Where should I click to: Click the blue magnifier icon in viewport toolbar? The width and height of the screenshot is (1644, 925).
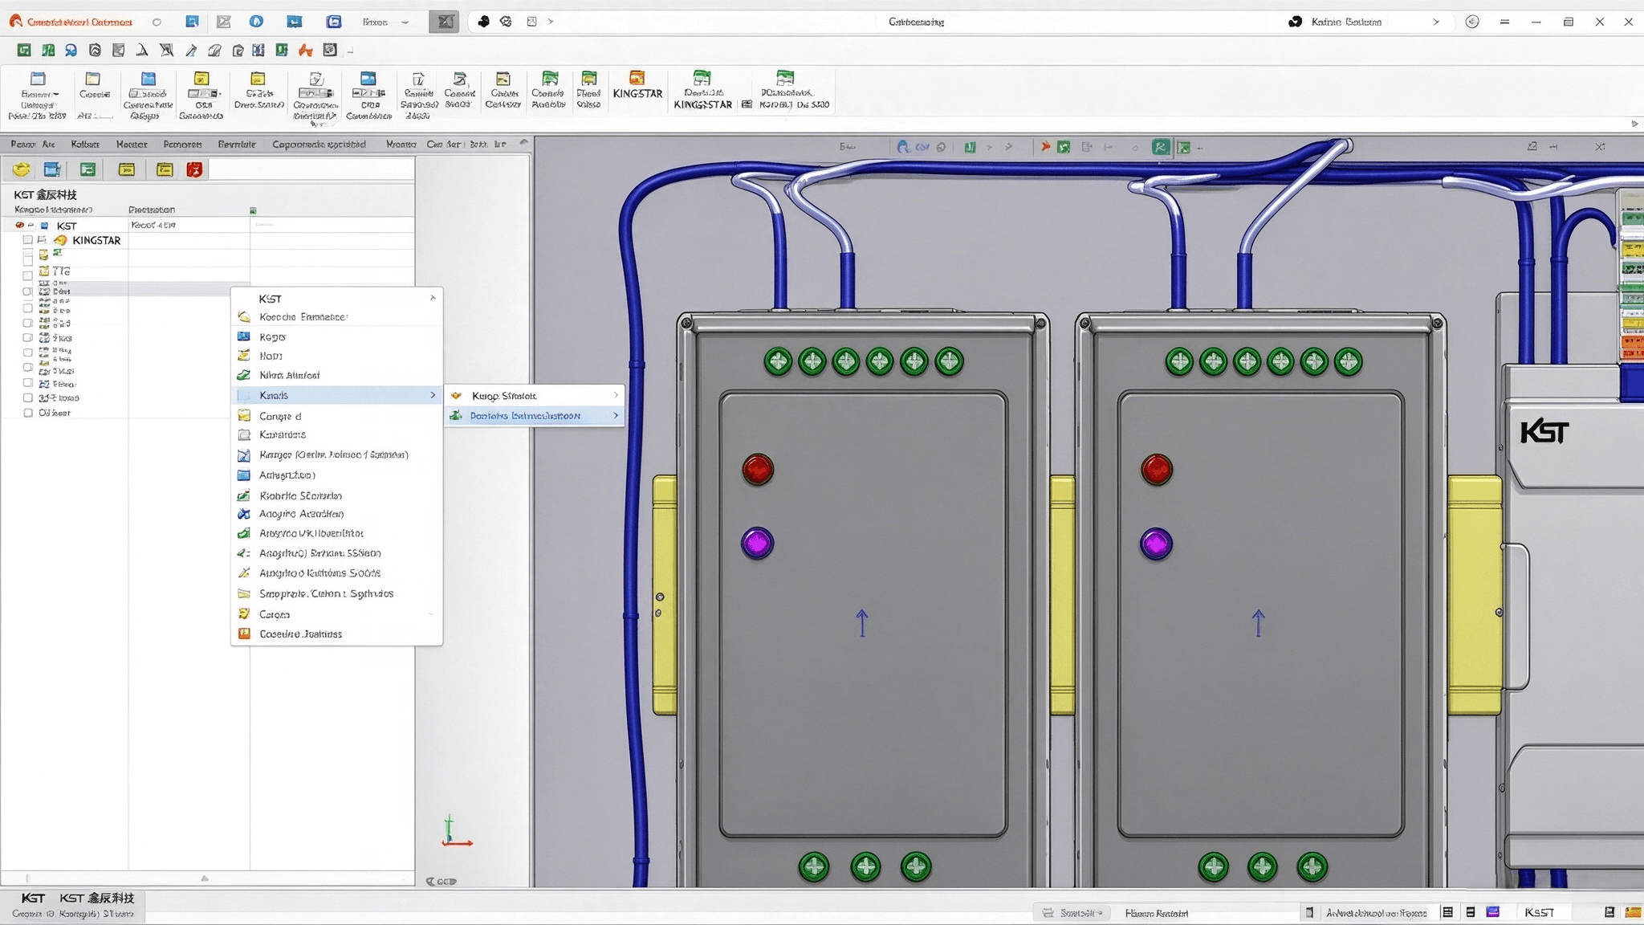click(x=903, y=147)
